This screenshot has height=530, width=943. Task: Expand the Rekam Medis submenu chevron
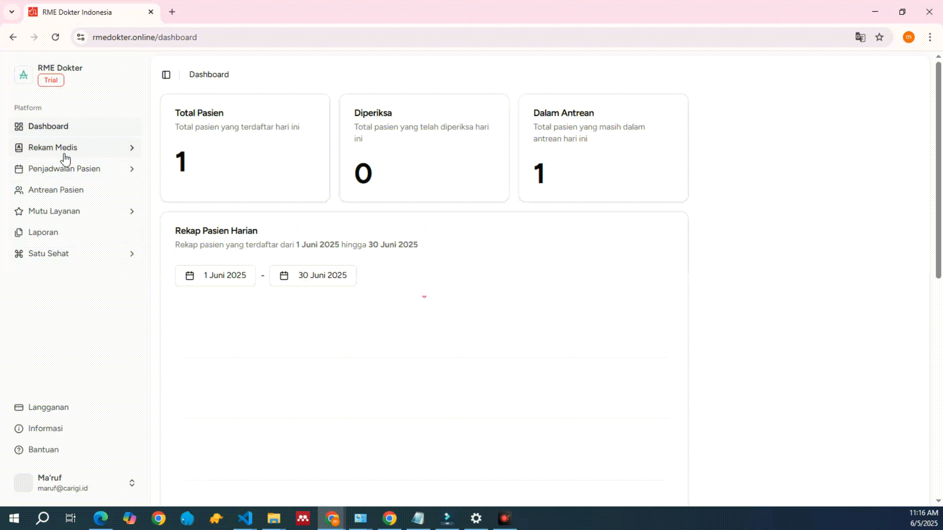[x=132, y=148]
